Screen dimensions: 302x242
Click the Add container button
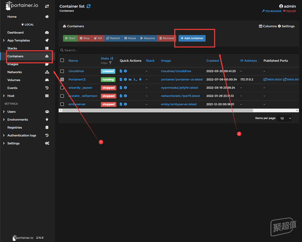coord(192,38)
